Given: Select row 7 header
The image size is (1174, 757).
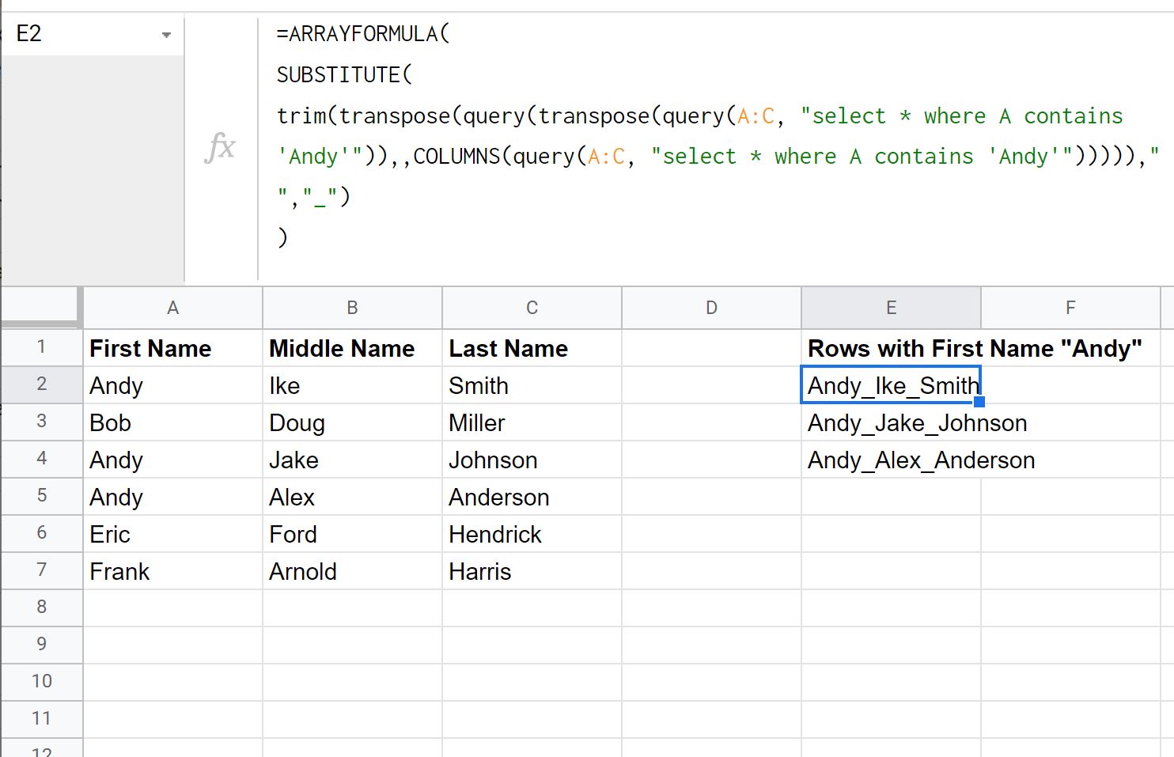Looking at the screenshot, I should point(41,570).
